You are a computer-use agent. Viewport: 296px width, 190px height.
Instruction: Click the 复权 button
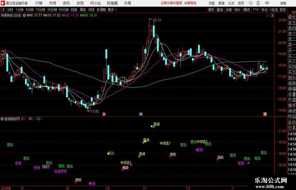point(211,10)
